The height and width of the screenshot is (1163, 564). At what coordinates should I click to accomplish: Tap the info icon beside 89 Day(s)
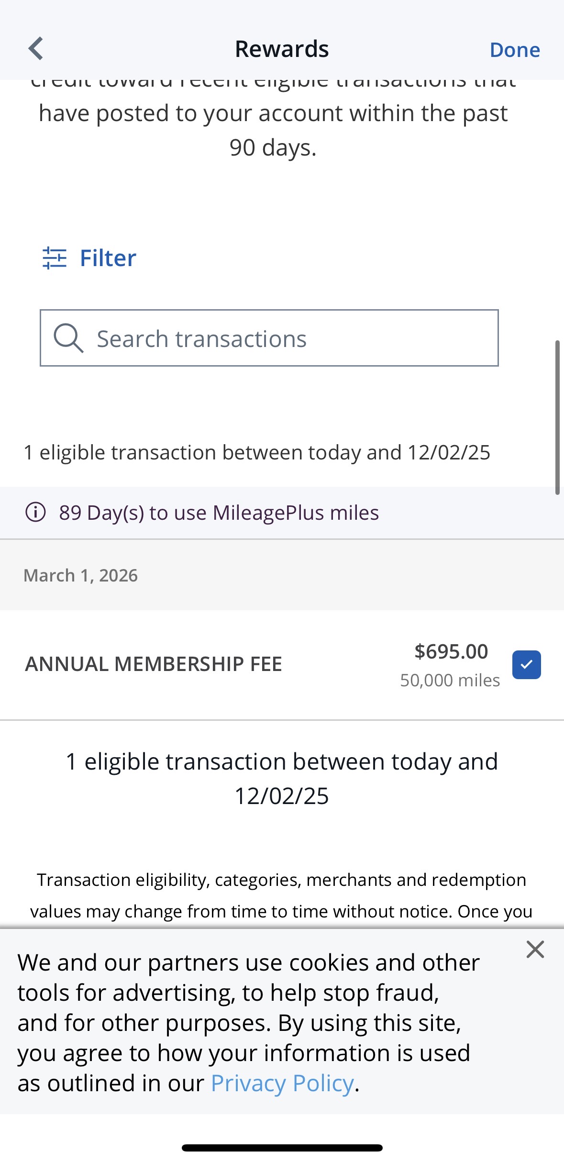pyautogui.click(x=35, y=513)
